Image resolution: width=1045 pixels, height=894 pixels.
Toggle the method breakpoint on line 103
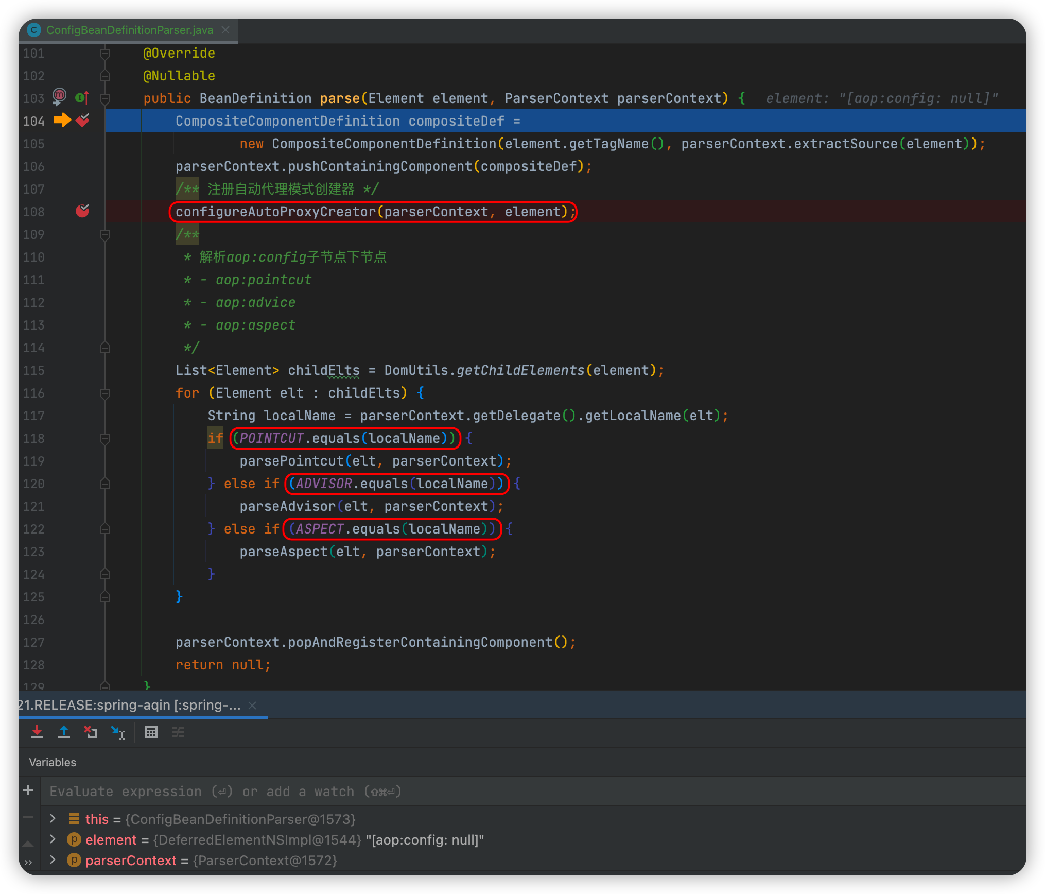tap(60, 96)
